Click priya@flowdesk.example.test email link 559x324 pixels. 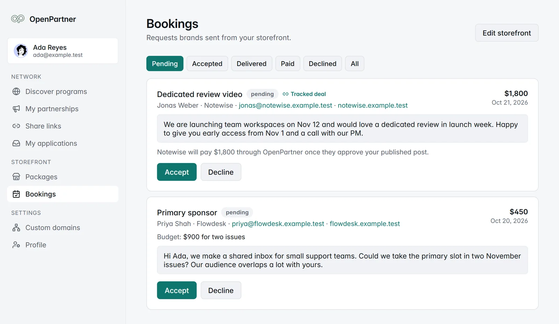[x=278, y=224]
